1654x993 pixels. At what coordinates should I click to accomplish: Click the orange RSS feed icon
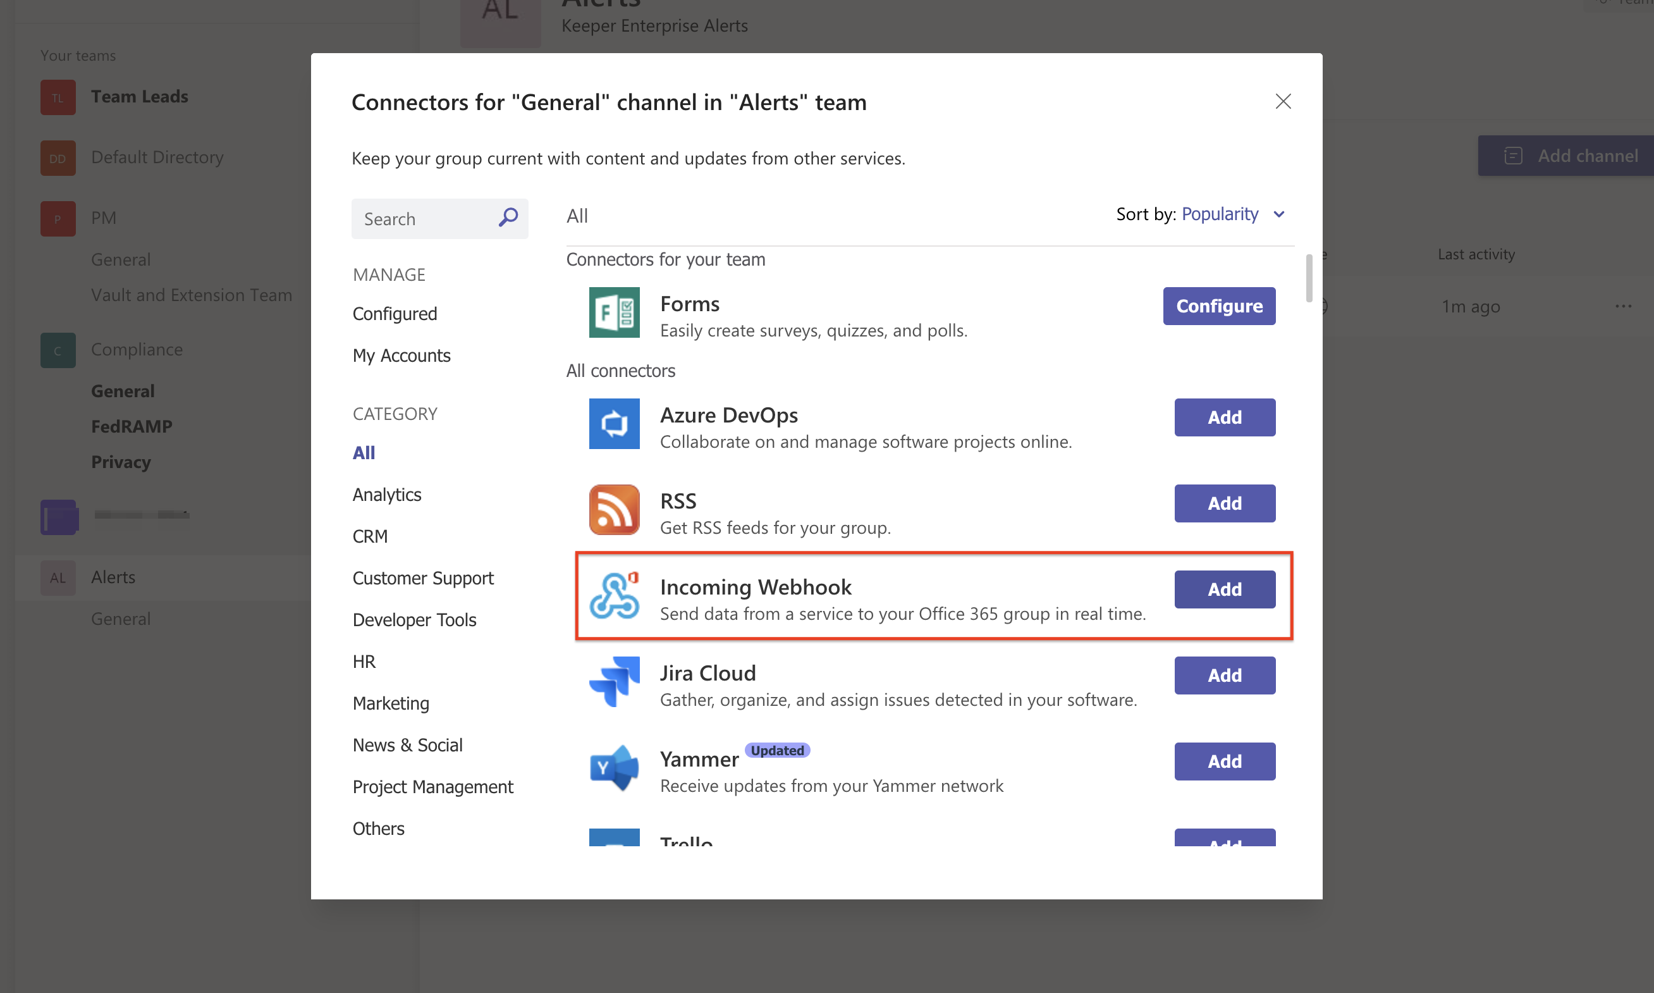click(614, 510)
